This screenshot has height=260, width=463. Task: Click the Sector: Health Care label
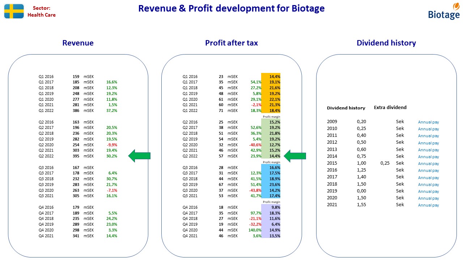pyautogui.click(x=42, y=11)
